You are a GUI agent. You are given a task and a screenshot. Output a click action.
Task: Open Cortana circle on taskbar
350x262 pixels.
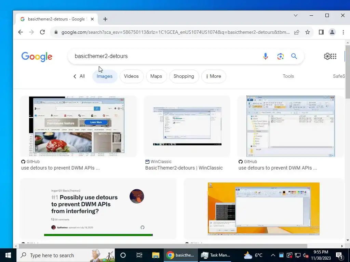point(123,255)
